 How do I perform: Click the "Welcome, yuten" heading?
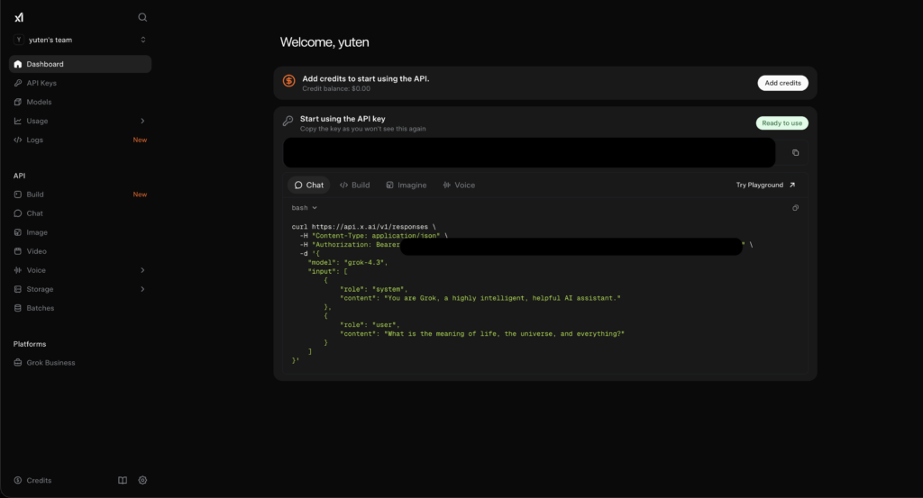pyautogui.click(x=324, y=42)
